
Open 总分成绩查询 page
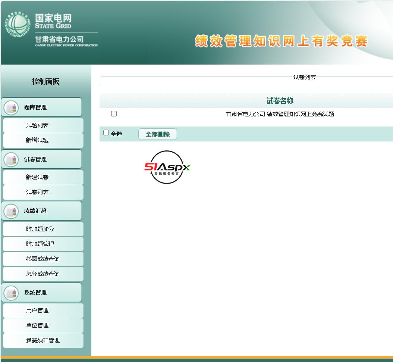tap(43, 274)
